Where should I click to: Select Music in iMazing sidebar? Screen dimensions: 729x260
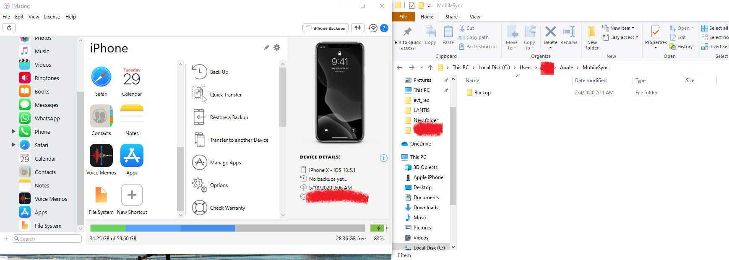(42, 51)
